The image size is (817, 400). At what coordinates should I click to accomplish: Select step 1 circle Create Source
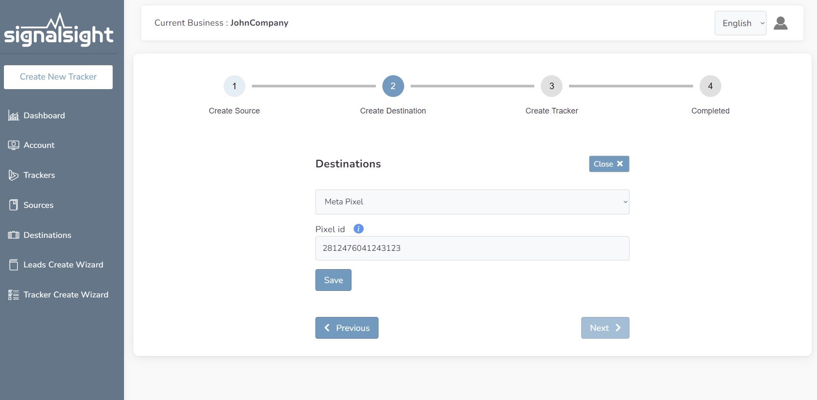234,86
